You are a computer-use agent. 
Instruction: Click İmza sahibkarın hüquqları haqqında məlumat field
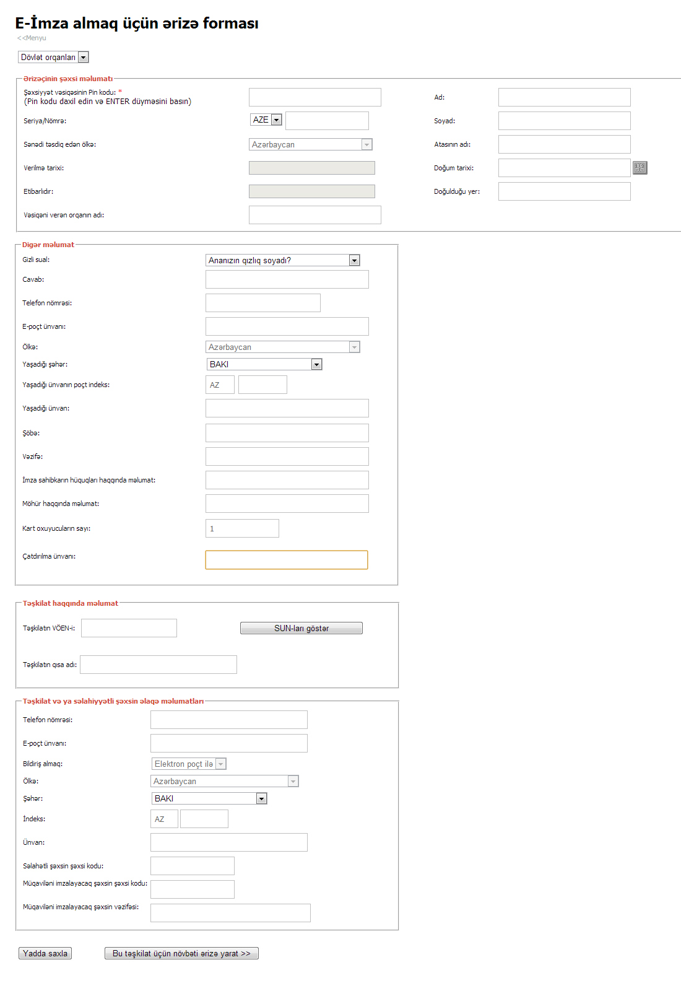pos(287,480)
